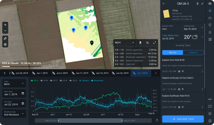
Task: Switch to the Closed (1) tab
Action: [x=193, y=52]
